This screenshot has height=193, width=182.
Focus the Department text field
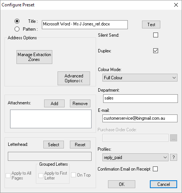coord(141,98)
